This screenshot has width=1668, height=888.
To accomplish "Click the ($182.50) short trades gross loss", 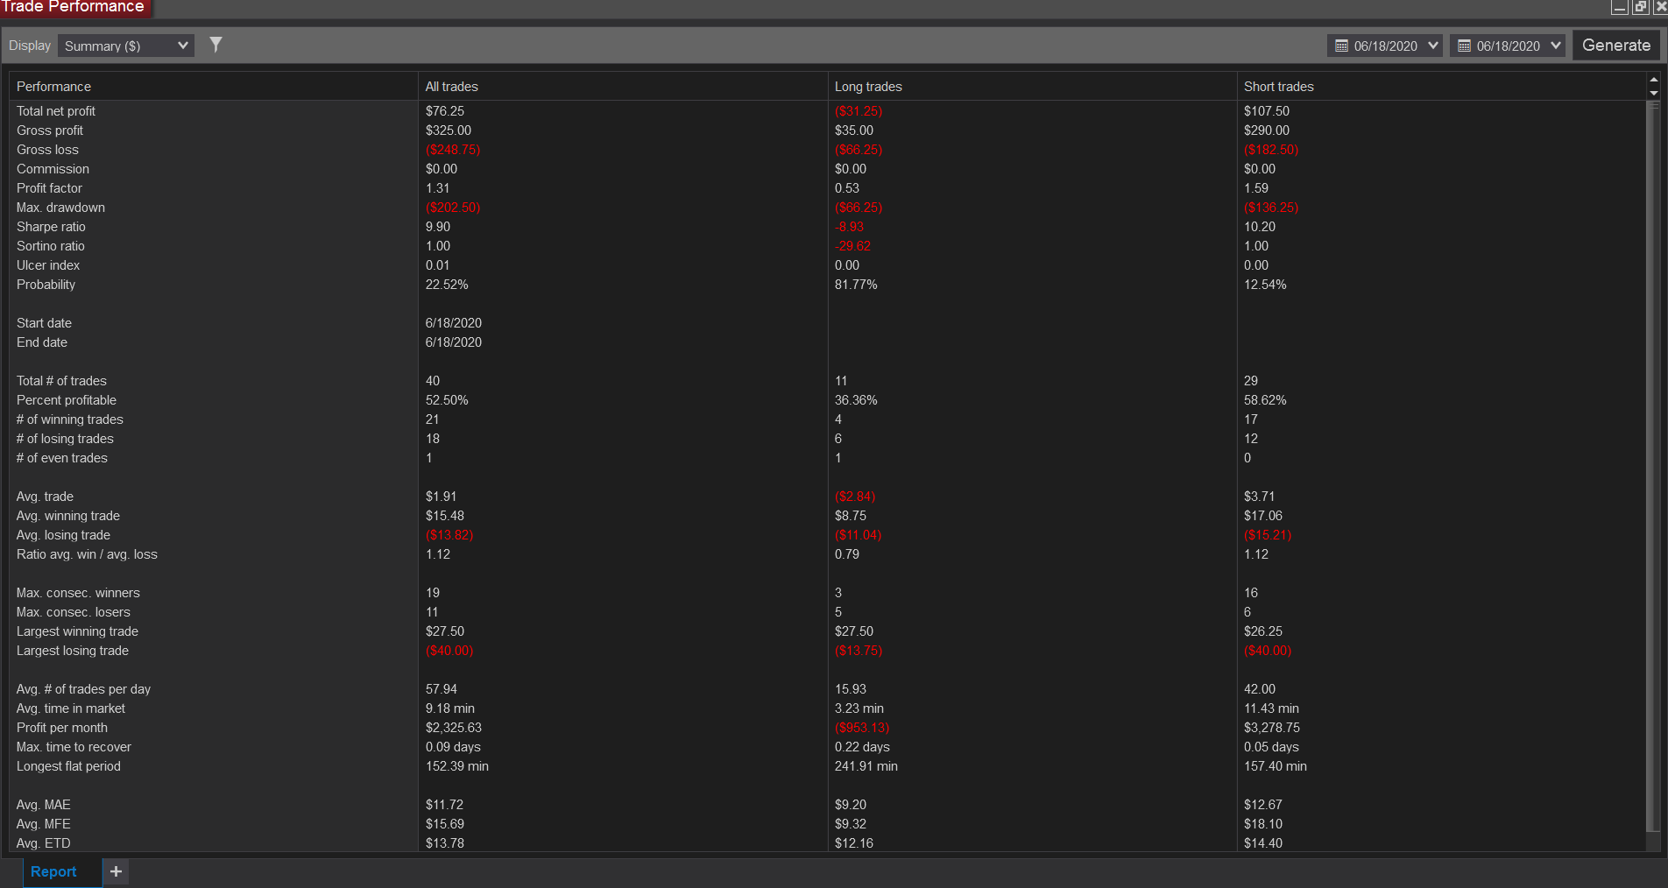I will coord(1271,150).
